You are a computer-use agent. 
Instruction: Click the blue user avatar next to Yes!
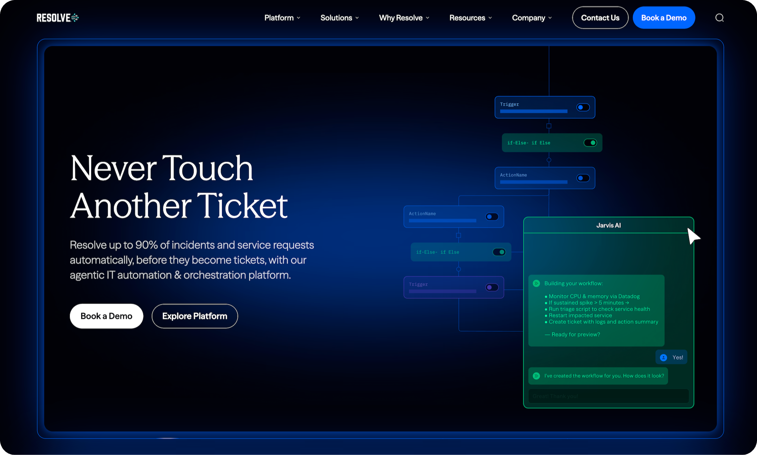click(x=663, y=358)
